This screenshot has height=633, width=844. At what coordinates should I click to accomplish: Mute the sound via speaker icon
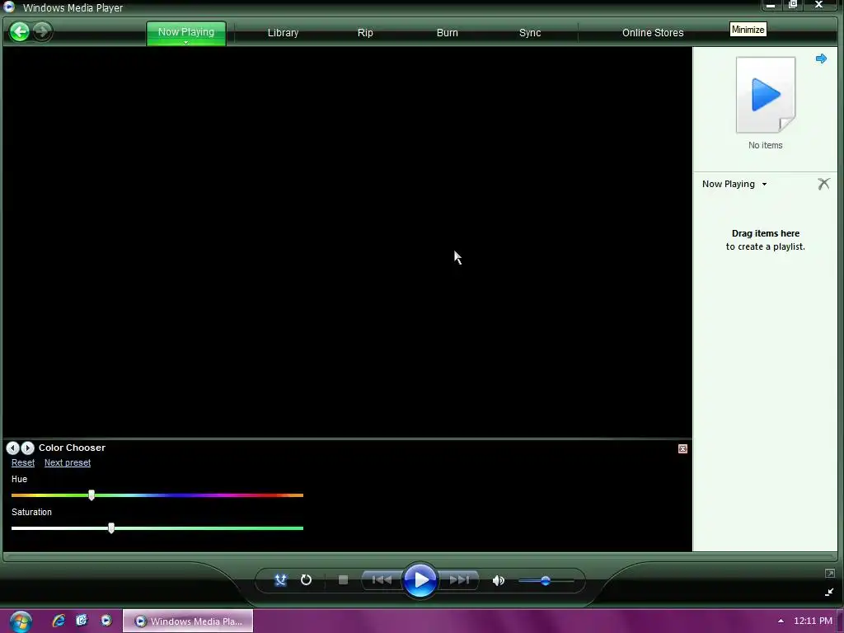[x=499, y=580]
